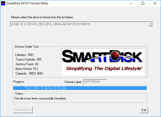Image resolution: width=161 pixels, height=117 pixels.
Task: Click the 'Please select the drive' instruction label
Action: (x=42, y=17)
